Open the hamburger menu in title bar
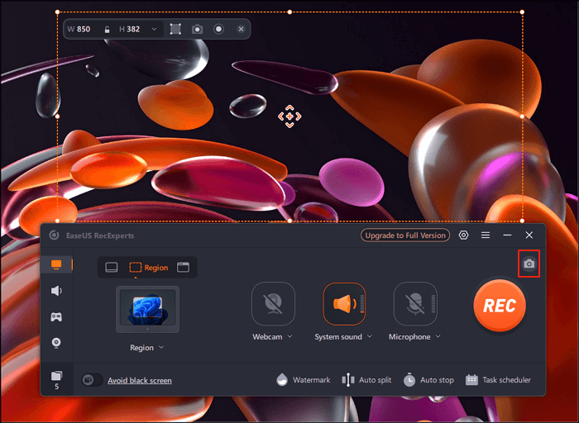Screen dimensions: 579x423 pyautogui.click(x=486, y=235)
